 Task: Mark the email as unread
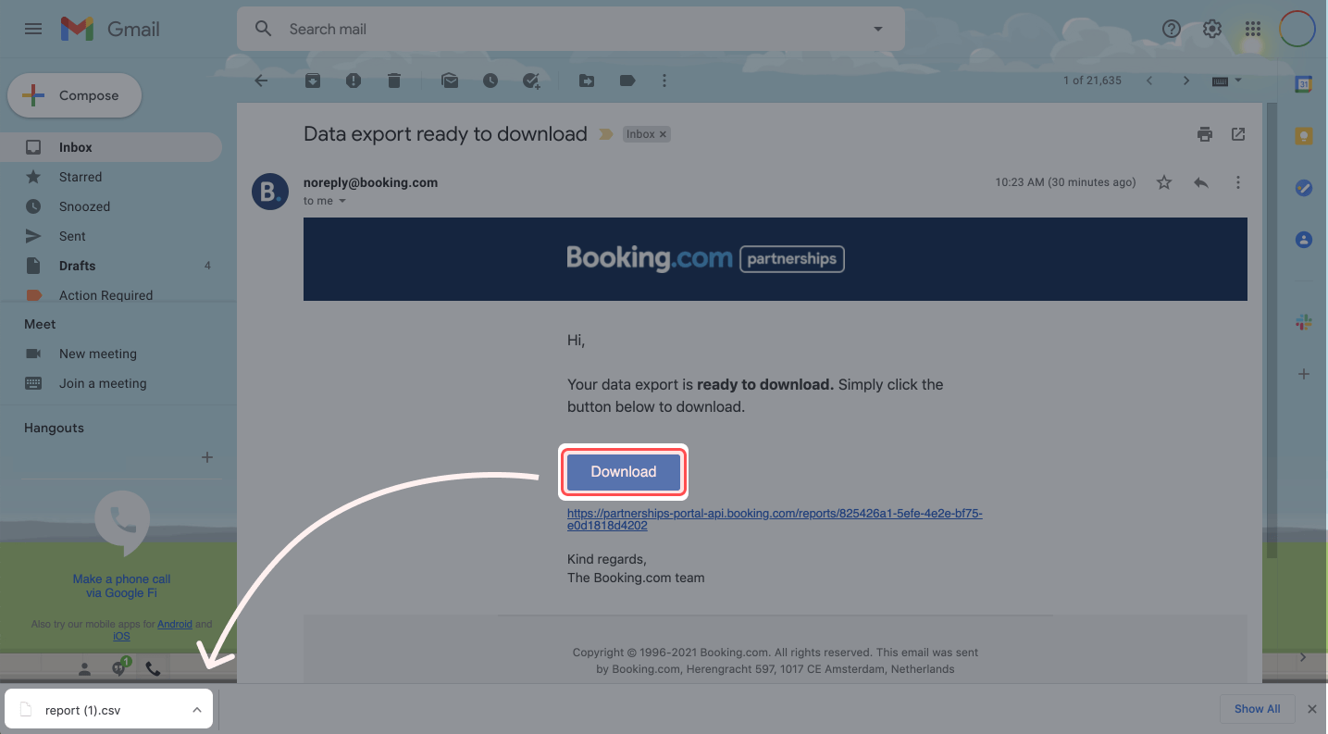(450, 81)
